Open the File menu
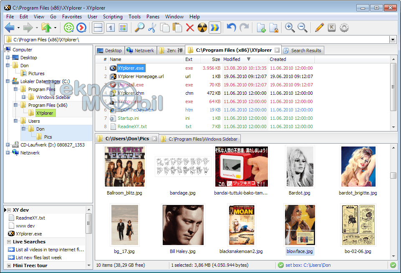The height and width of the screenshot is (273, 401). pos(10,17)
